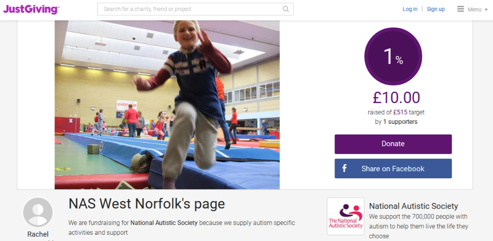Expand the Menu dropdown arrow
The height and width of the screenshot is (241, 493).
pyautogui.click(x=486, y=10)
